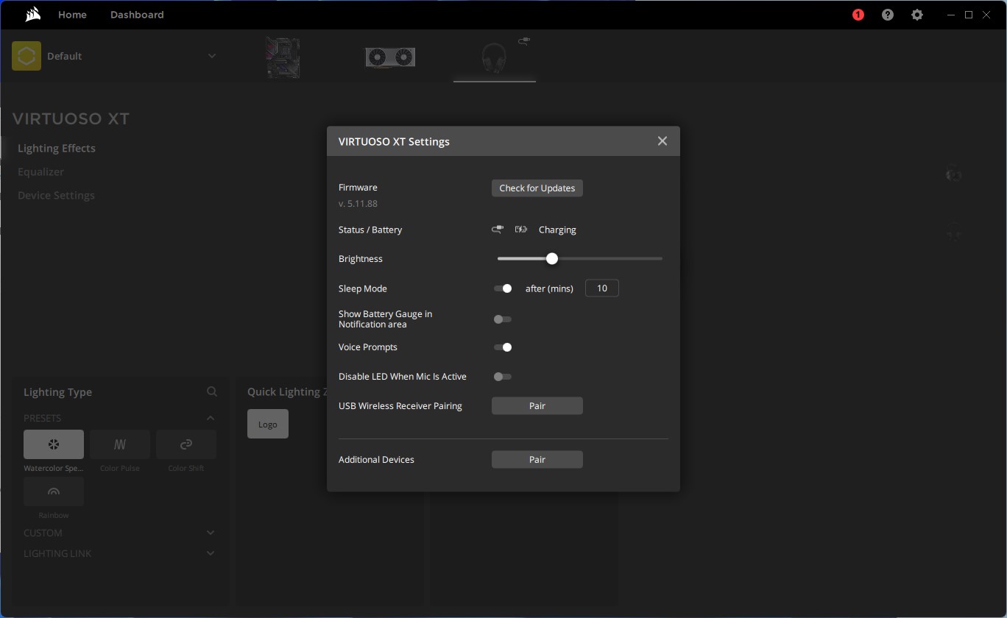The height and width of the screenshot is (618, 1007).
Task: Expand the LIGHTING LINK section
Action: [x=211, y=553]
